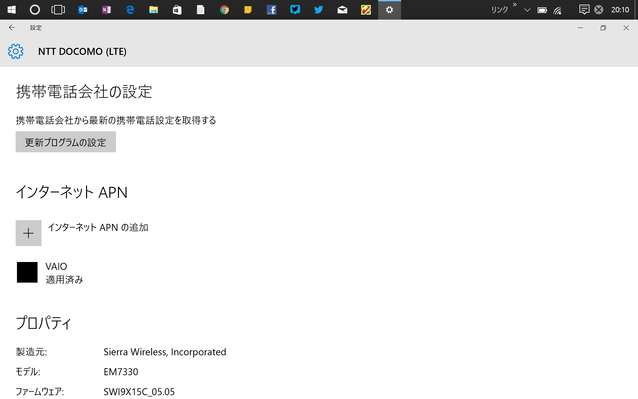Viewport: 638px width, 399px height.
Task: Click インターネット APN の追加 label
Action: tap(98, 227)
